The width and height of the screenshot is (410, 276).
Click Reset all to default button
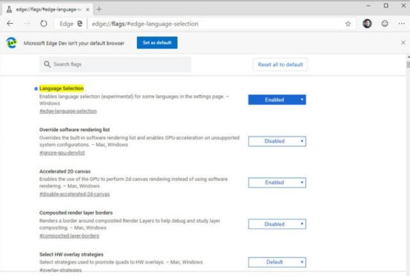click(x=280, y=65)
